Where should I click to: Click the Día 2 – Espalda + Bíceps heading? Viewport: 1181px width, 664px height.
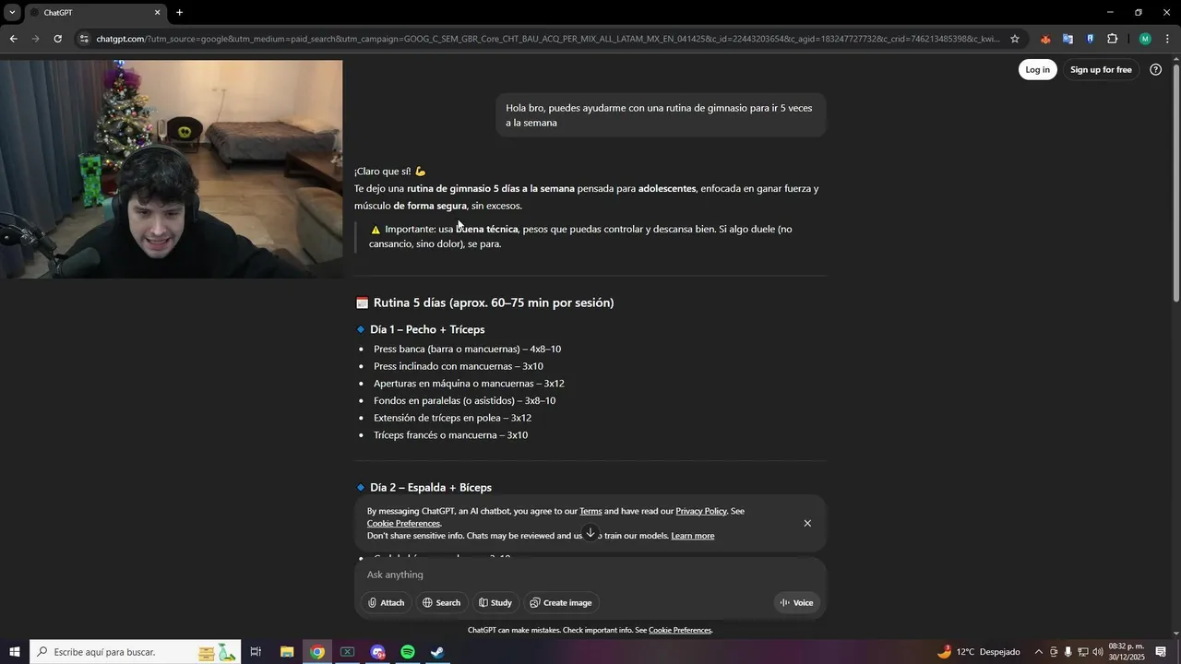click(431, 487)
